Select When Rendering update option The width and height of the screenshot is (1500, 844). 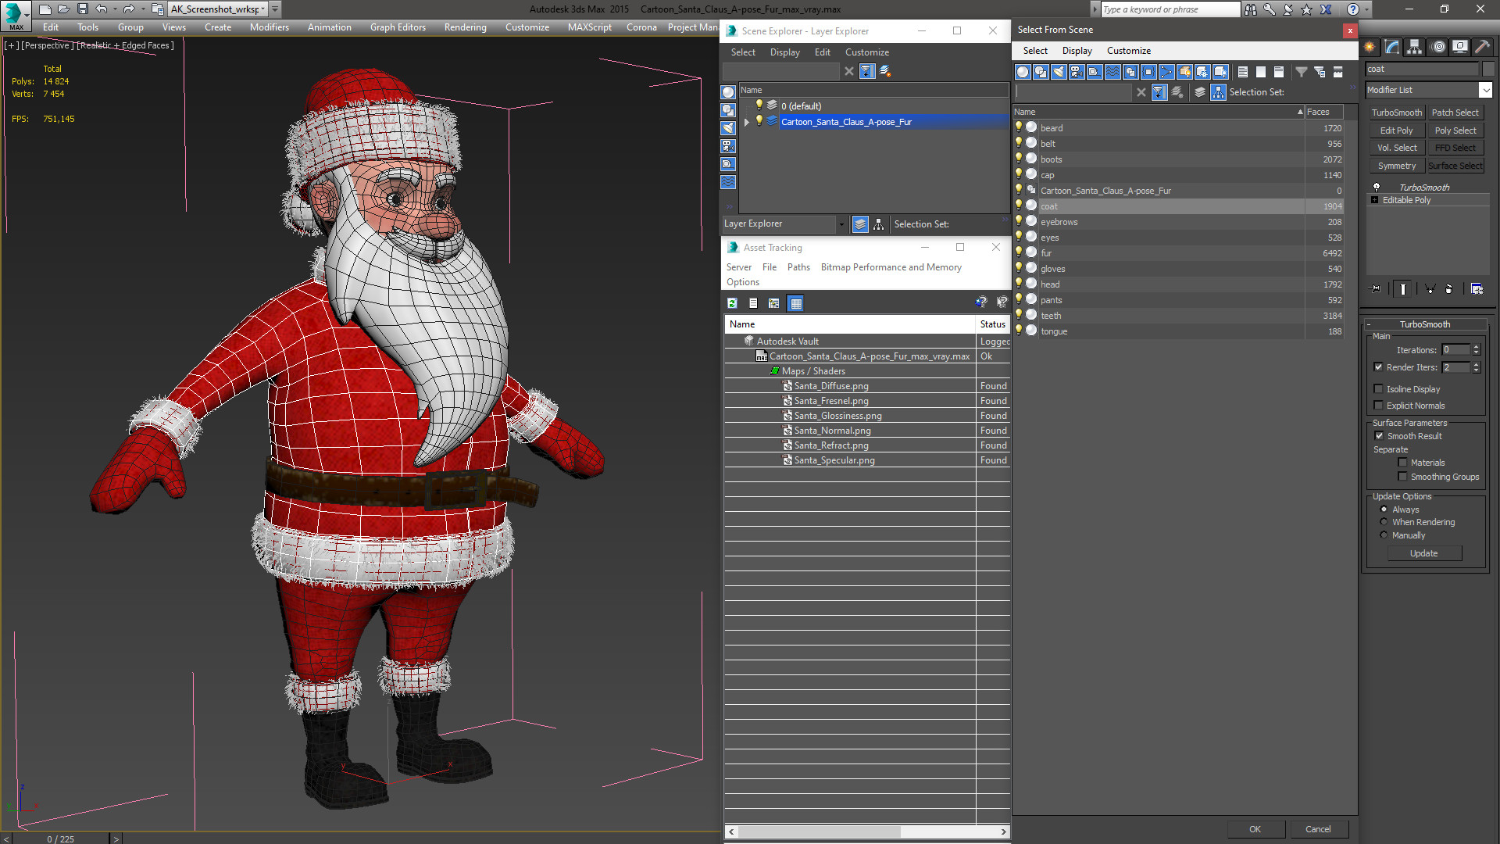click(1384, 522)
